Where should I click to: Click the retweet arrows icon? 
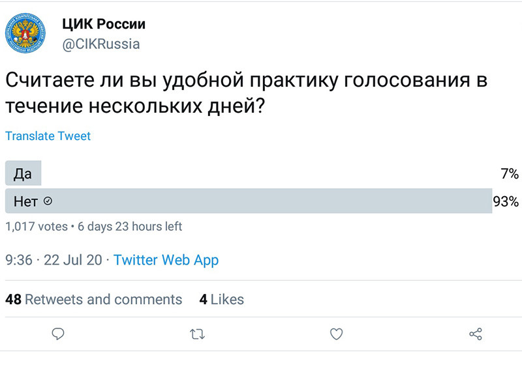tap(197, 334)
